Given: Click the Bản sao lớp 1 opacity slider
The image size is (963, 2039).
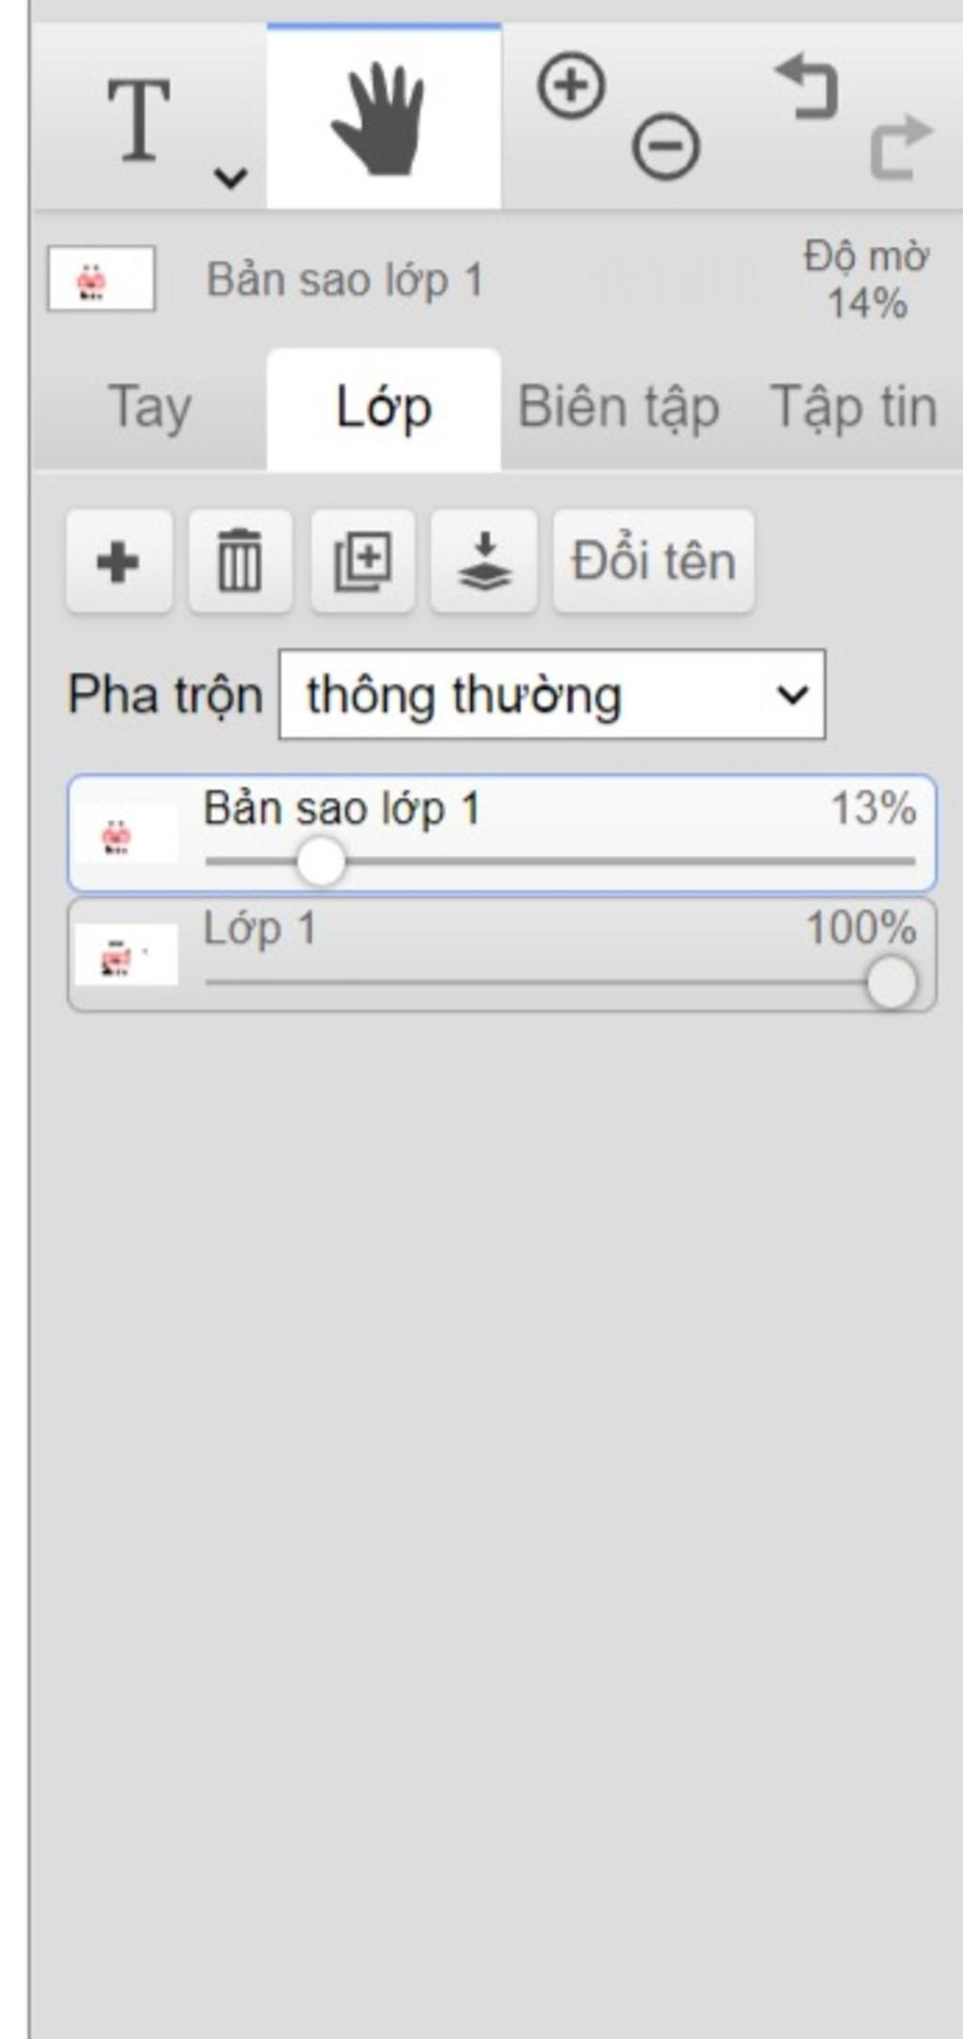Looking at the screenshot, I should pyautogui.click(x=560, y=861).
